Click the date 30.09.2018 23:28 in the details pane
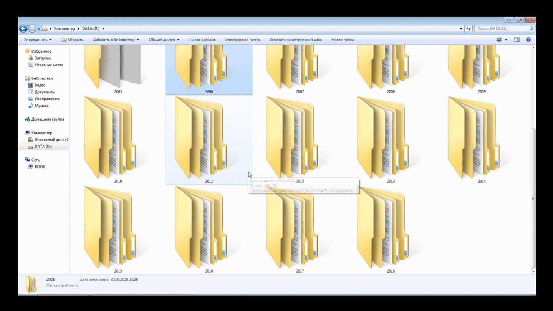This screenshot has height=311, width=553. coord(124,280)
